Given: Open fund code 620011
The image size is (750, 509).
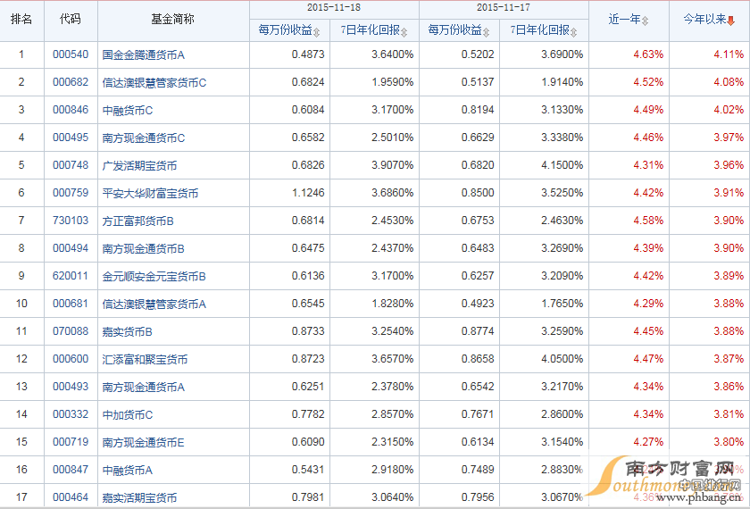Looking at the screenshot, I should click(71, 277).
